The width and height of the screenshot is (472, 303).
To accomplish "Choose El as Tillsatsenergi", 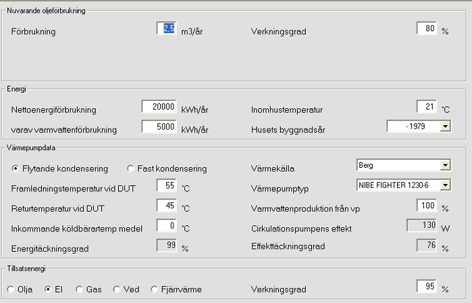I will pyautogui.click(x=48, y=289).
